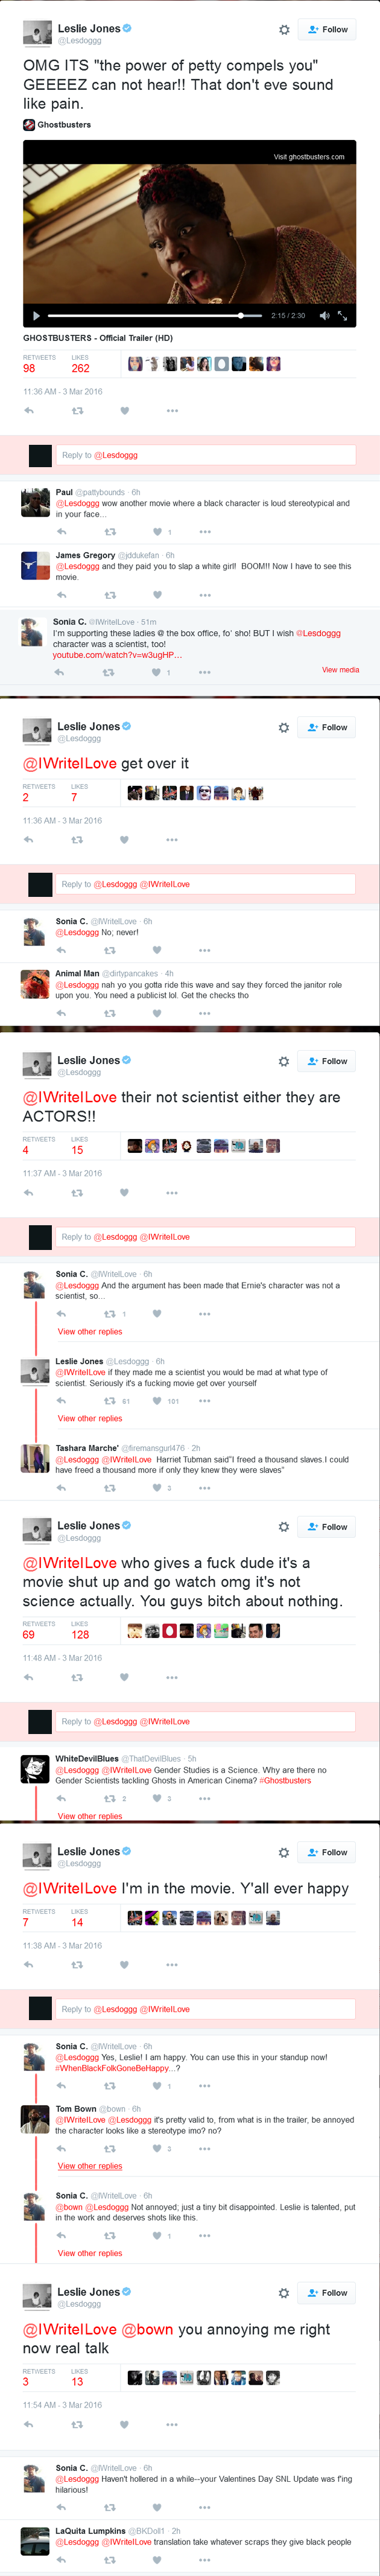Reply to Tashara Marche's Harriet Tubman comment
Viewport: 380px width, 2576px height.
(x=62, y=1488)
